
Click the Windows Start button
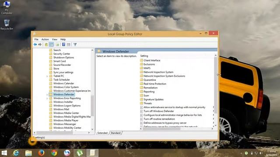pos(4,153)
